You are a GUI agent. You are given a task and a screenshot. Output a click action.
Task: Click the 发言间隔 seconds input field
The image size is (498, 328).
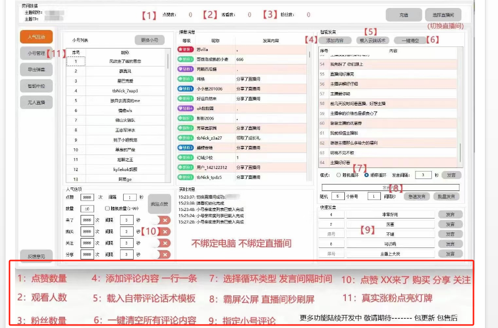(x=423, y=175)
